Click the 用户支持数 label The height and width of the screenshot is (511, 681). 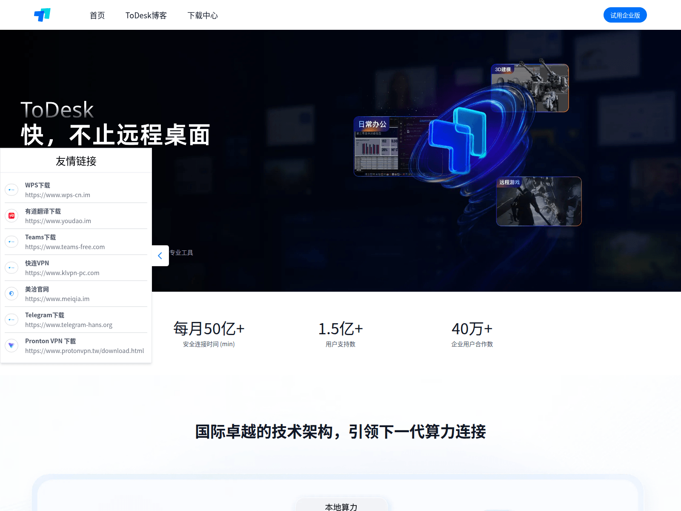[340, 344]
